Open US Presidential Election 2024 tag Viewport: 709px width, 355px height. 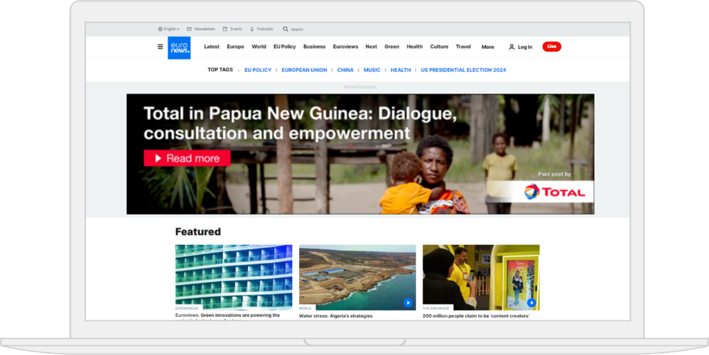coord(463,70)
